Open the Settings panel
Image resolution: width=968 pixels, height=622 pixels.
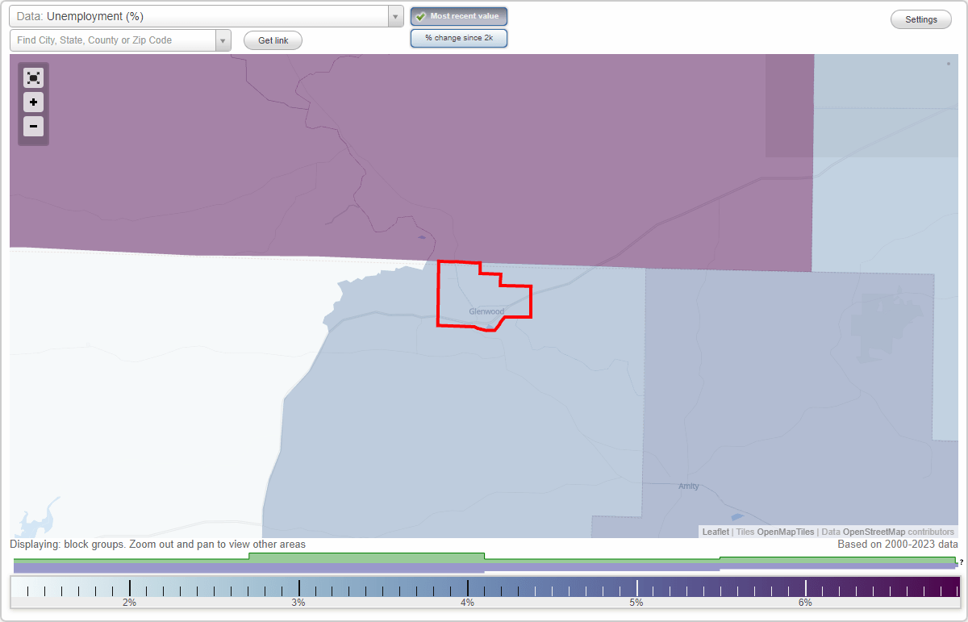coord(920,19)
